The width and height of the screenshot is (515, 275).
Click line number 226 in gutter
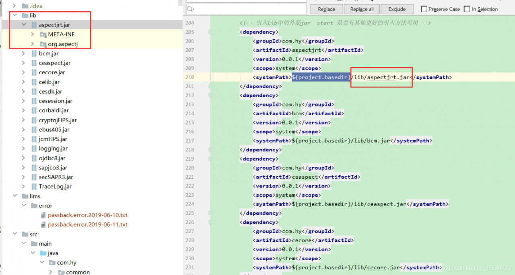click(190, 222)
